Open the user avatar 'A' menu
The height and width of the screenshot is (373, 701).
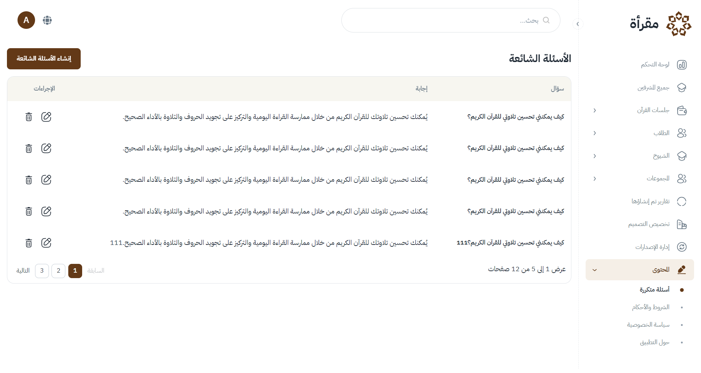click(26, 20)
